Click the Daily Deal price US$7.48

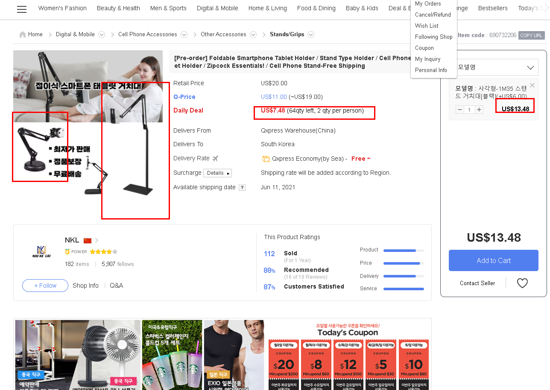click(x=273, y=111)
